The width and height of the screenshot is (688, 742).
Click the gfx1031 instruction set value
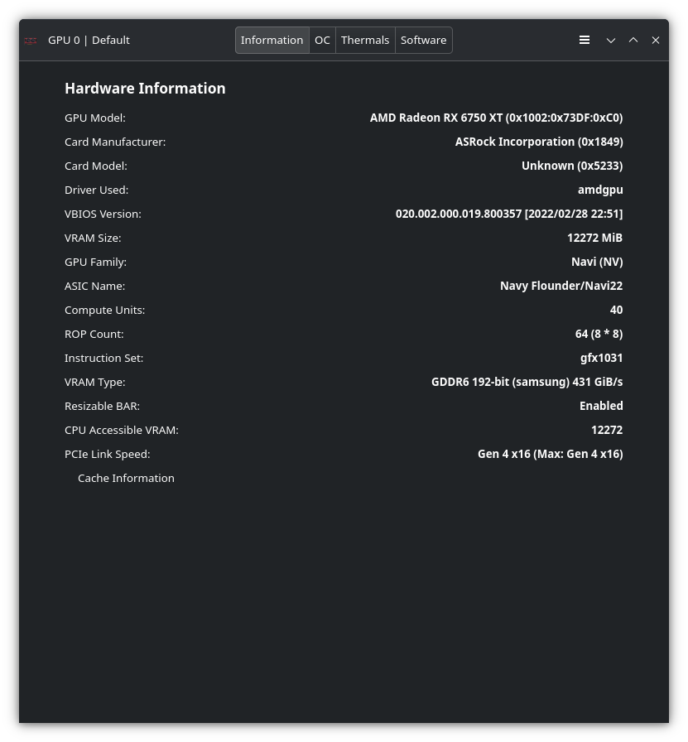point(601,358)
